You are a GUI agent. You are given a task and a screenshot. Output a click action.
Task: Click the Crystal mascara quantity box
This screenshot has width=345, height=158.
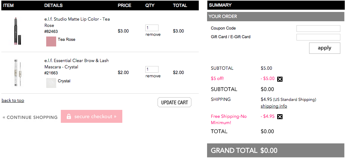click(152, 69)
